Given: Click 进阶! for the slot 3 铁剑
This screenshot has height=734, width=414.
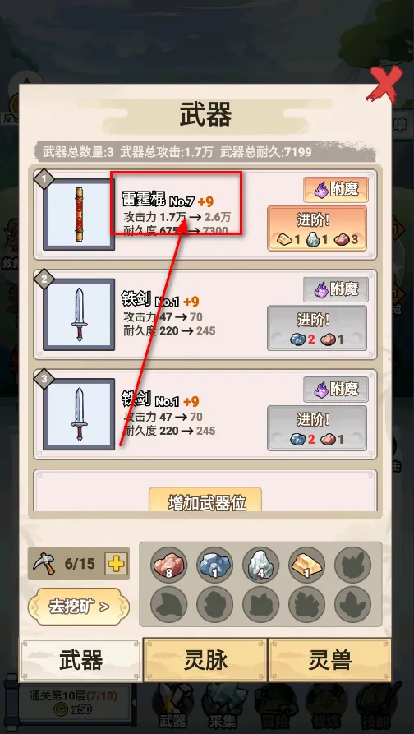Looking at the screenshot, I should pyautogui.click(x=317, y=428).
